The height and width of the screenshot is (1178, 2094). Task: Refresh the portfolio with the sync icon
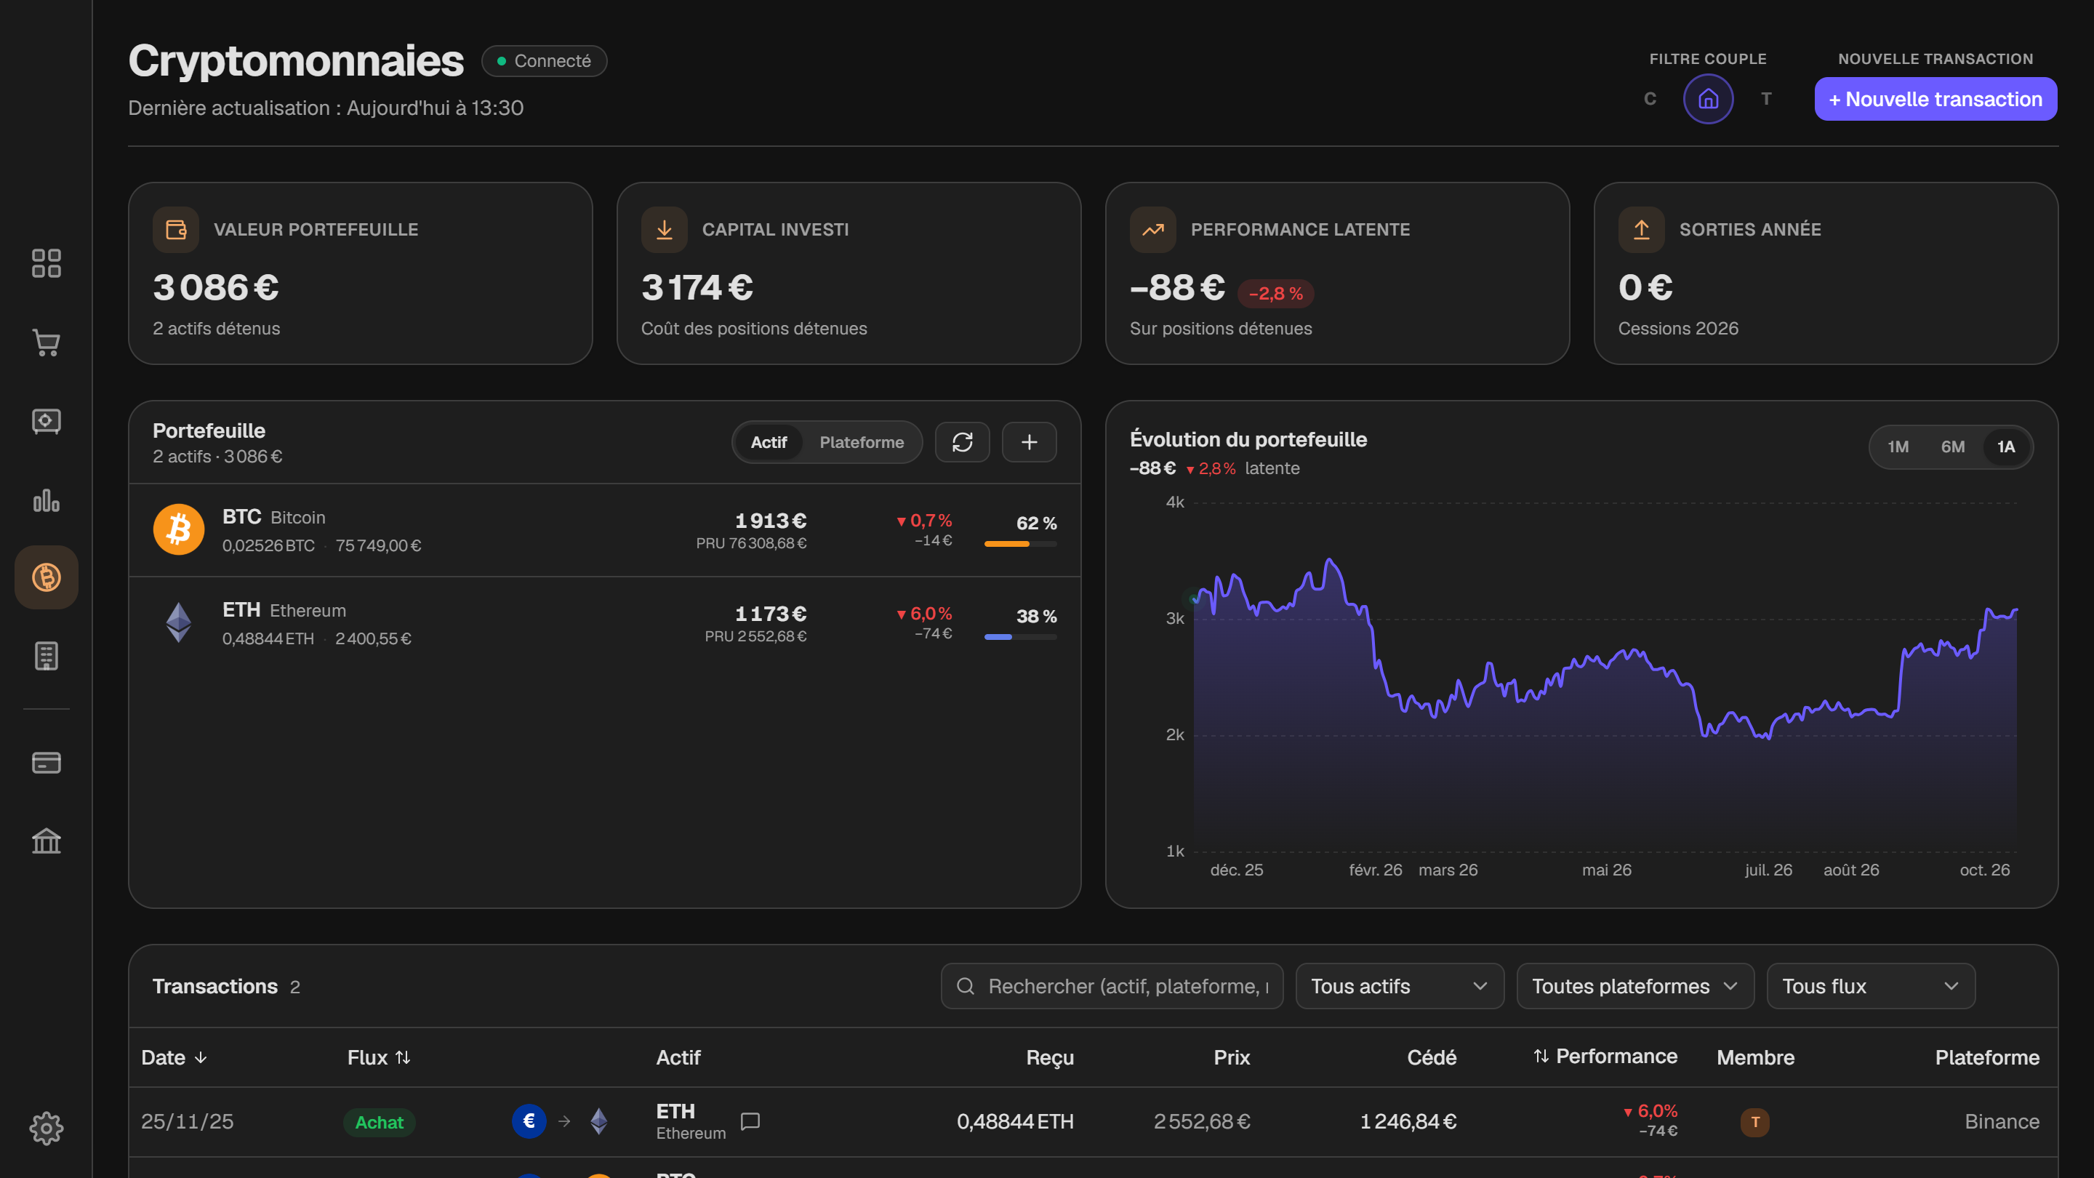point(963,442)
